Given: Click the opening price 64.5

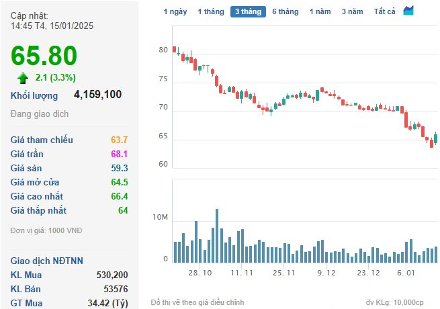Looking at the screenshot, I should click(x=120, y=182).
